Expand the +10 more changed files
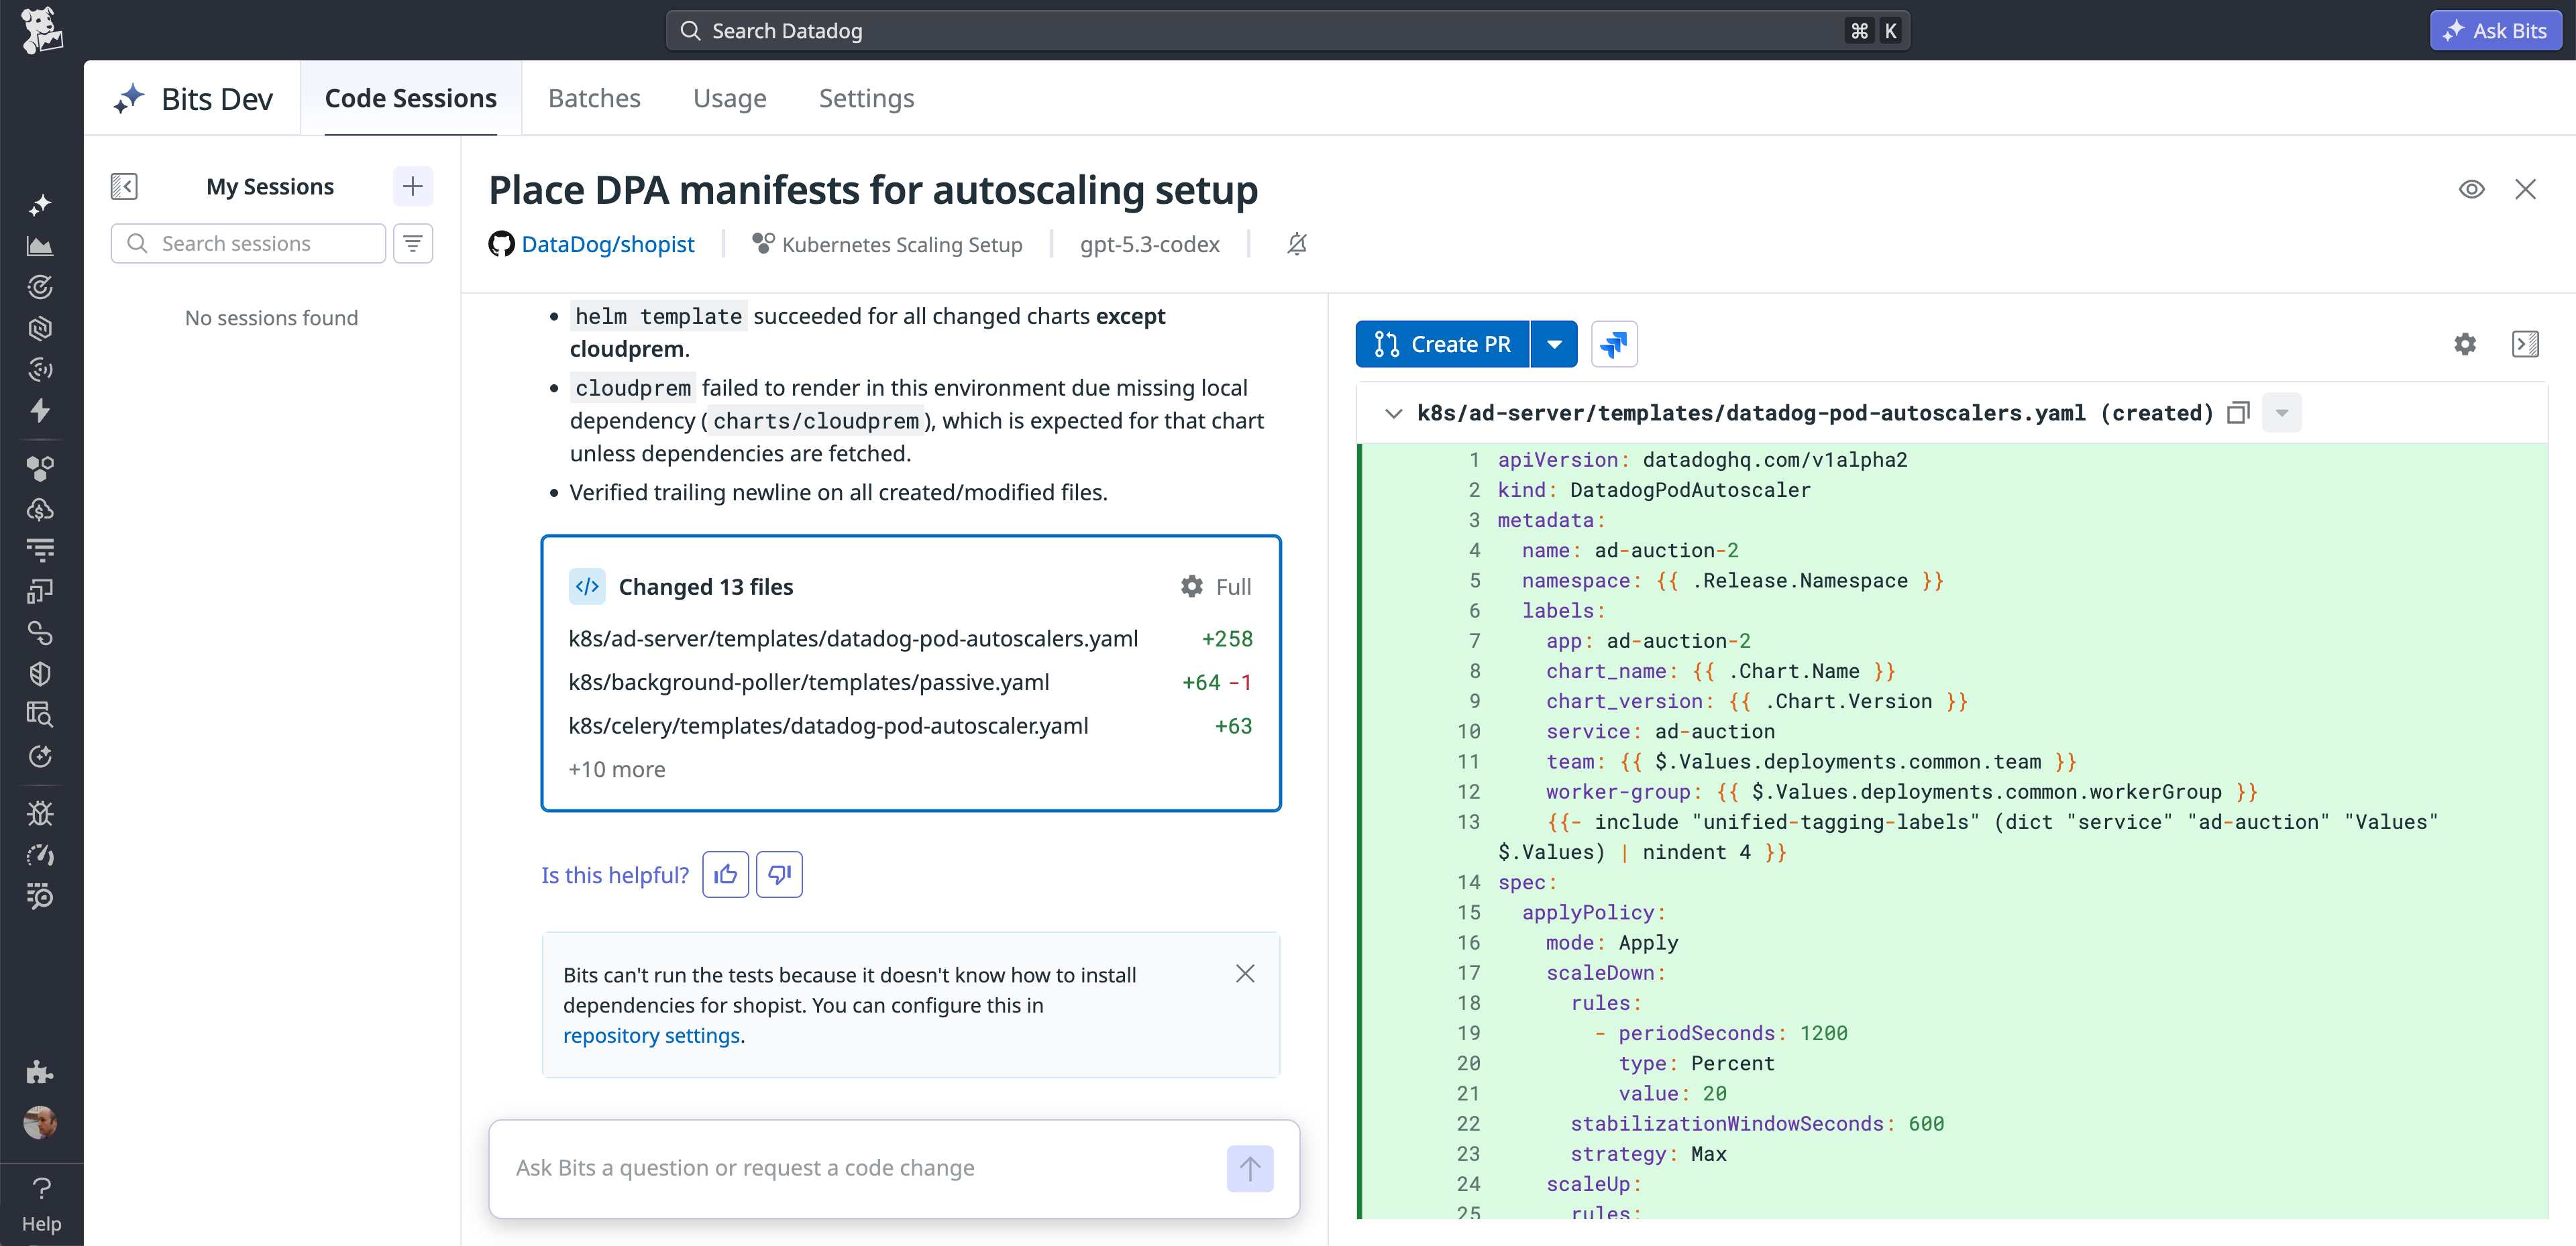The width and height of the screenshot is (2576, 1246). (616, 769)
